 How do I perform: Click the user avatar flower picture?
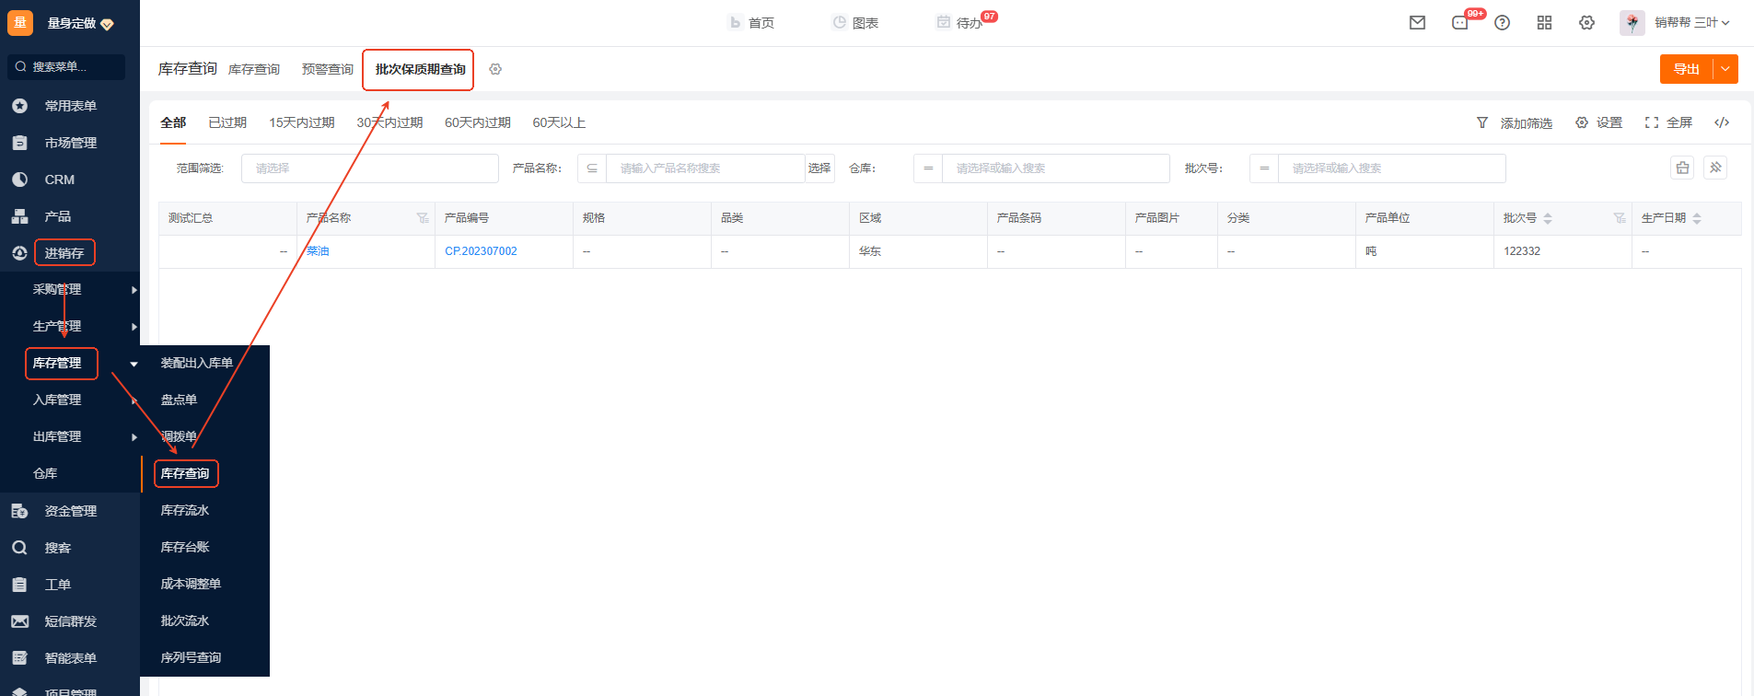pyautogui.click(x=1632, y=23)
